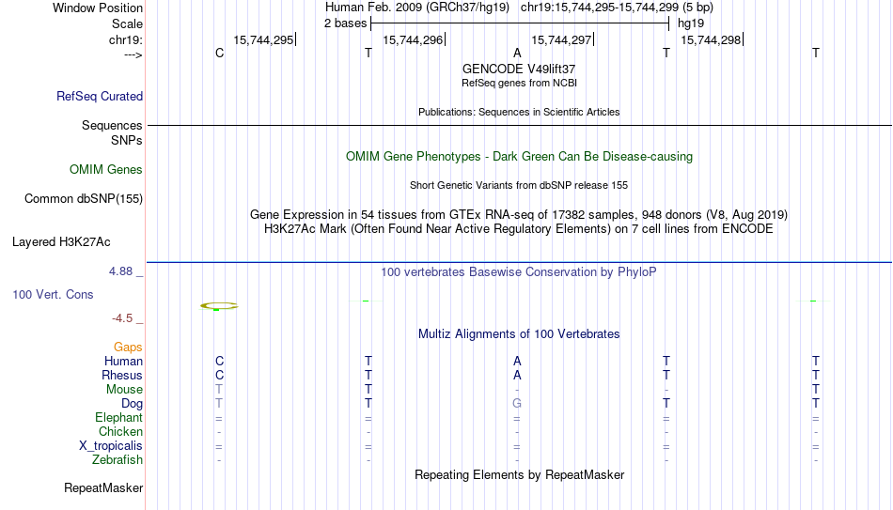Screen dimensions: 893x510
Task: Open the OMIM Gene Phenotypes track title
Action: [519, 157]
